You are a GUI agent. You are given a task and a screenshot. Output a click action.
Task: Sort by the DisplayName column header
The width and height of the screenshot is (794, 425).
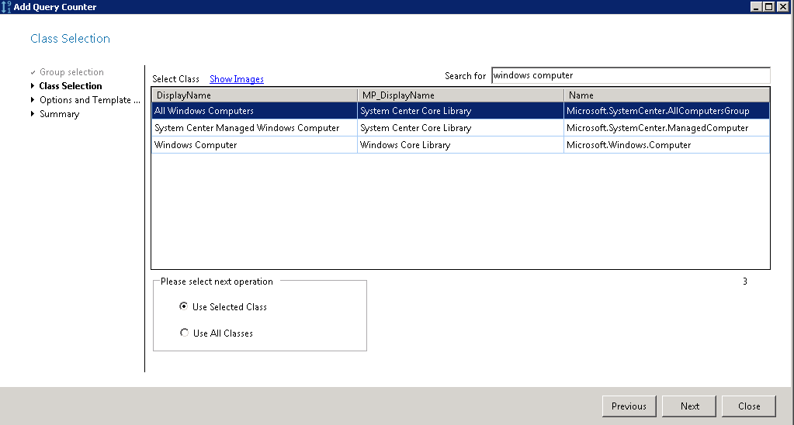pyautogui.click(x=254, y=95)
